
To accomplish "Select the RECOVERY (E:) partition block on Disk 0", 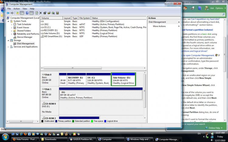I will (x=76, y=79).
